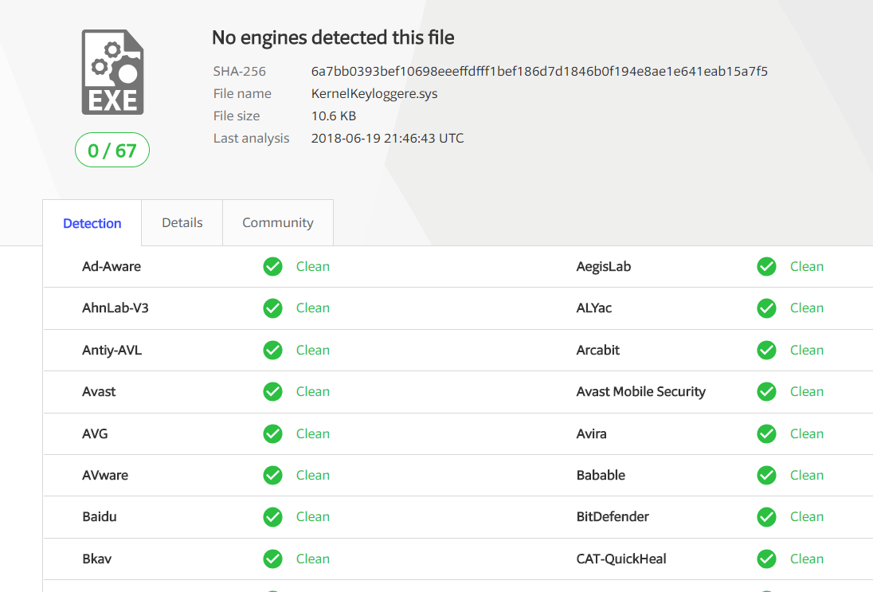Screen dimensions: 873x592
Task: Click the Baidu engine name
Action: pos(99,517)
